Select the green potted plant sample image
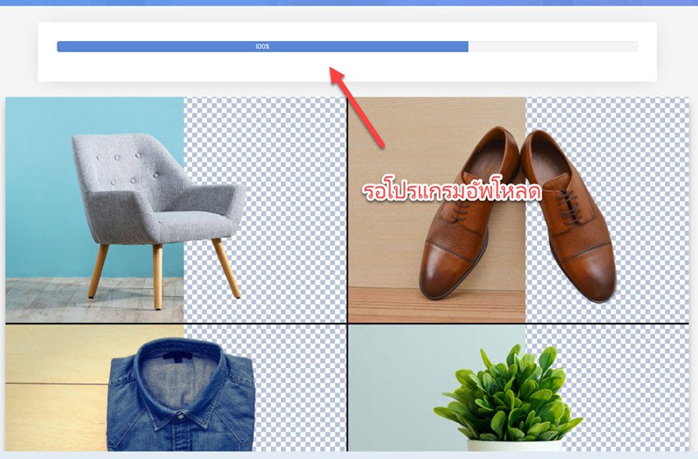This screenshot has height=459, width=698. tap(518, 388)
